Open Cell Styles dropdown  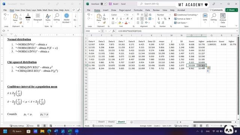pyautogui.click(x=181, y=22)
